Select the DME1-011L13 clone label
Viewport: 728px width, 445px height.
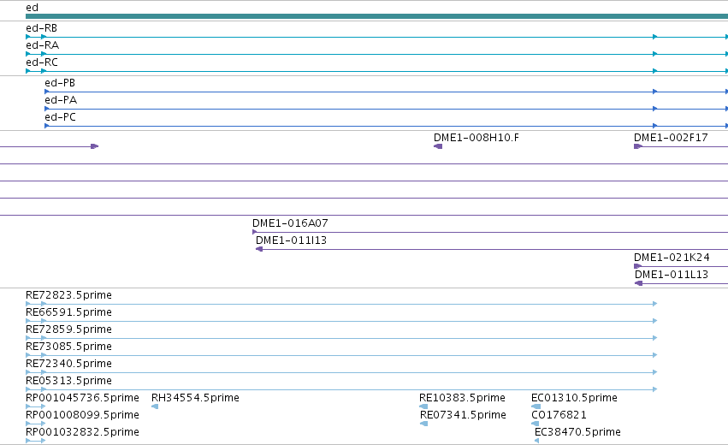click(x=672, y=275)
